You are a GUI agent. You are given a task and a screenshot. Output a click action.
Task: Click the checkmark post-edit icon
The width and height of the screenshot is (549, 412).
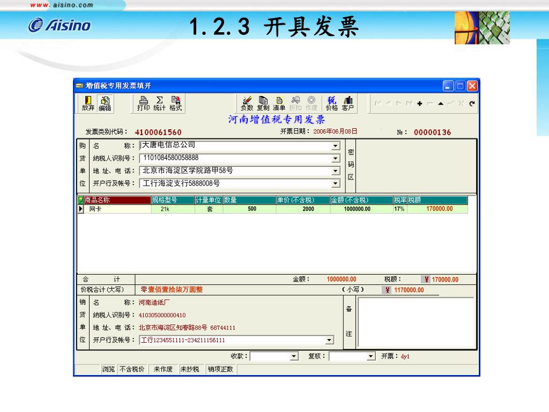click(451, 104)
